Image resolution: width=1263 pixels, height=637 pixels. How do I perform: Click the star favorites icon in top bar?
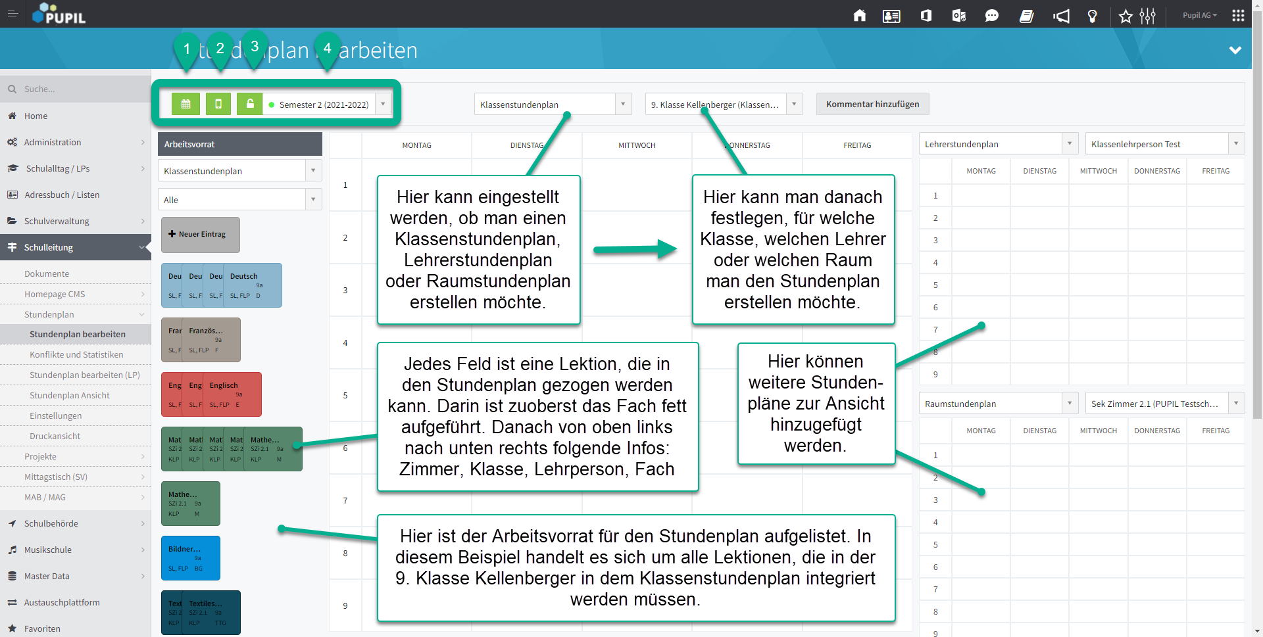(x=1126, y=16)
